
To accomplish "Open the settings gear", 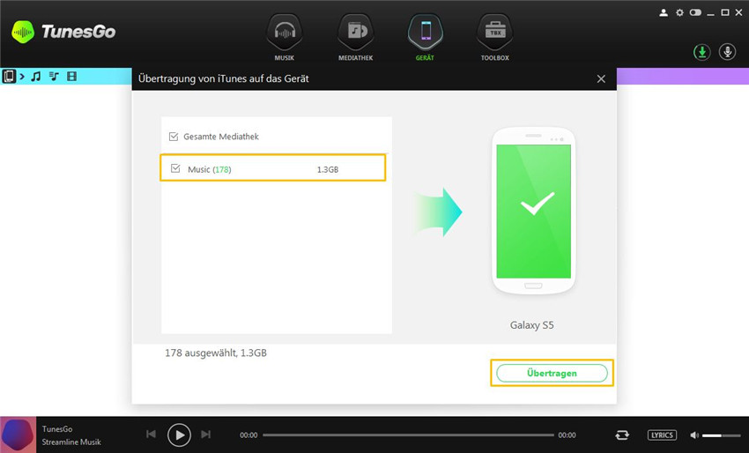I will (679, 13).
